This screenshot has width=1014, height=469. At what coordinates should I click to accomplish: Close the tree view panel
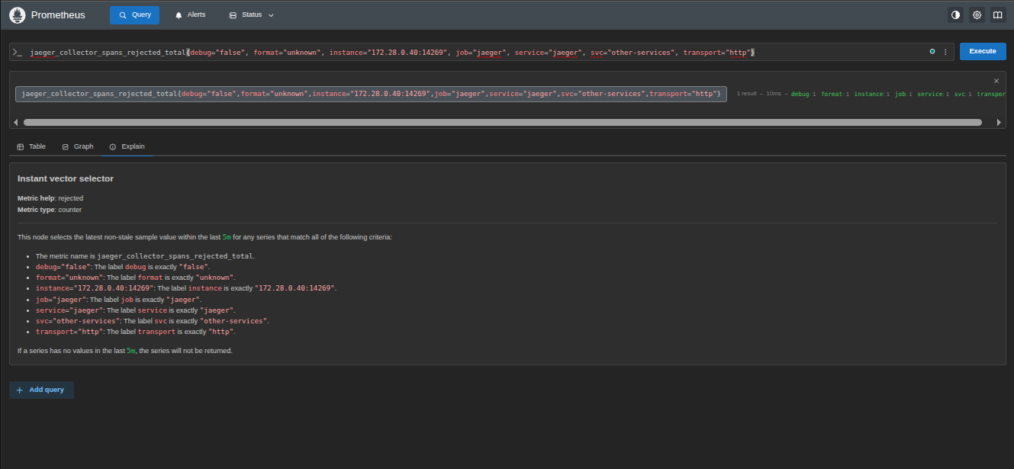coord(996,80)
